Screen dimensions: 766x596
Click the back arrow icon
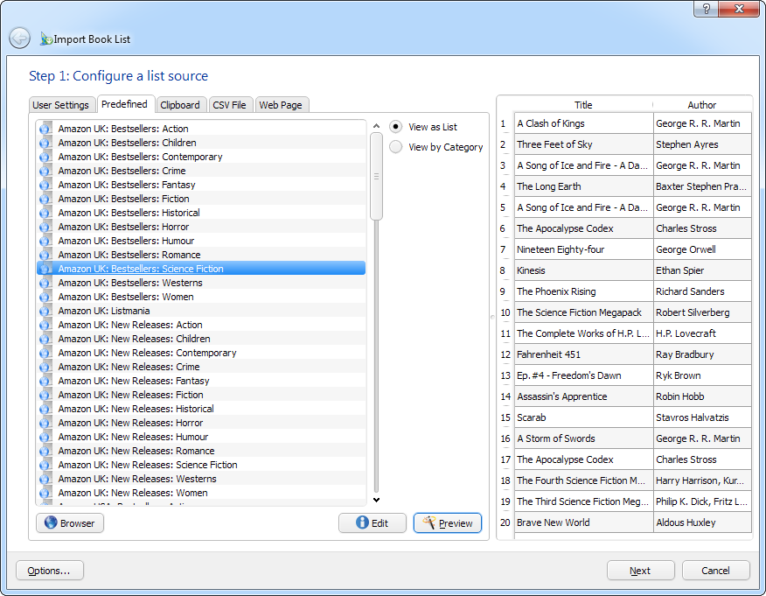coord(20,39)
